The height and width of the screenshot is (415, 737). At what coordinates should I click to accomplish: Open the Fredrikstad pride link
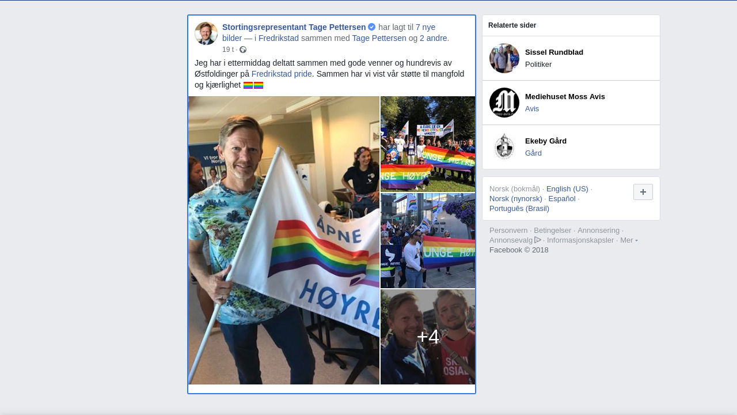282,74
